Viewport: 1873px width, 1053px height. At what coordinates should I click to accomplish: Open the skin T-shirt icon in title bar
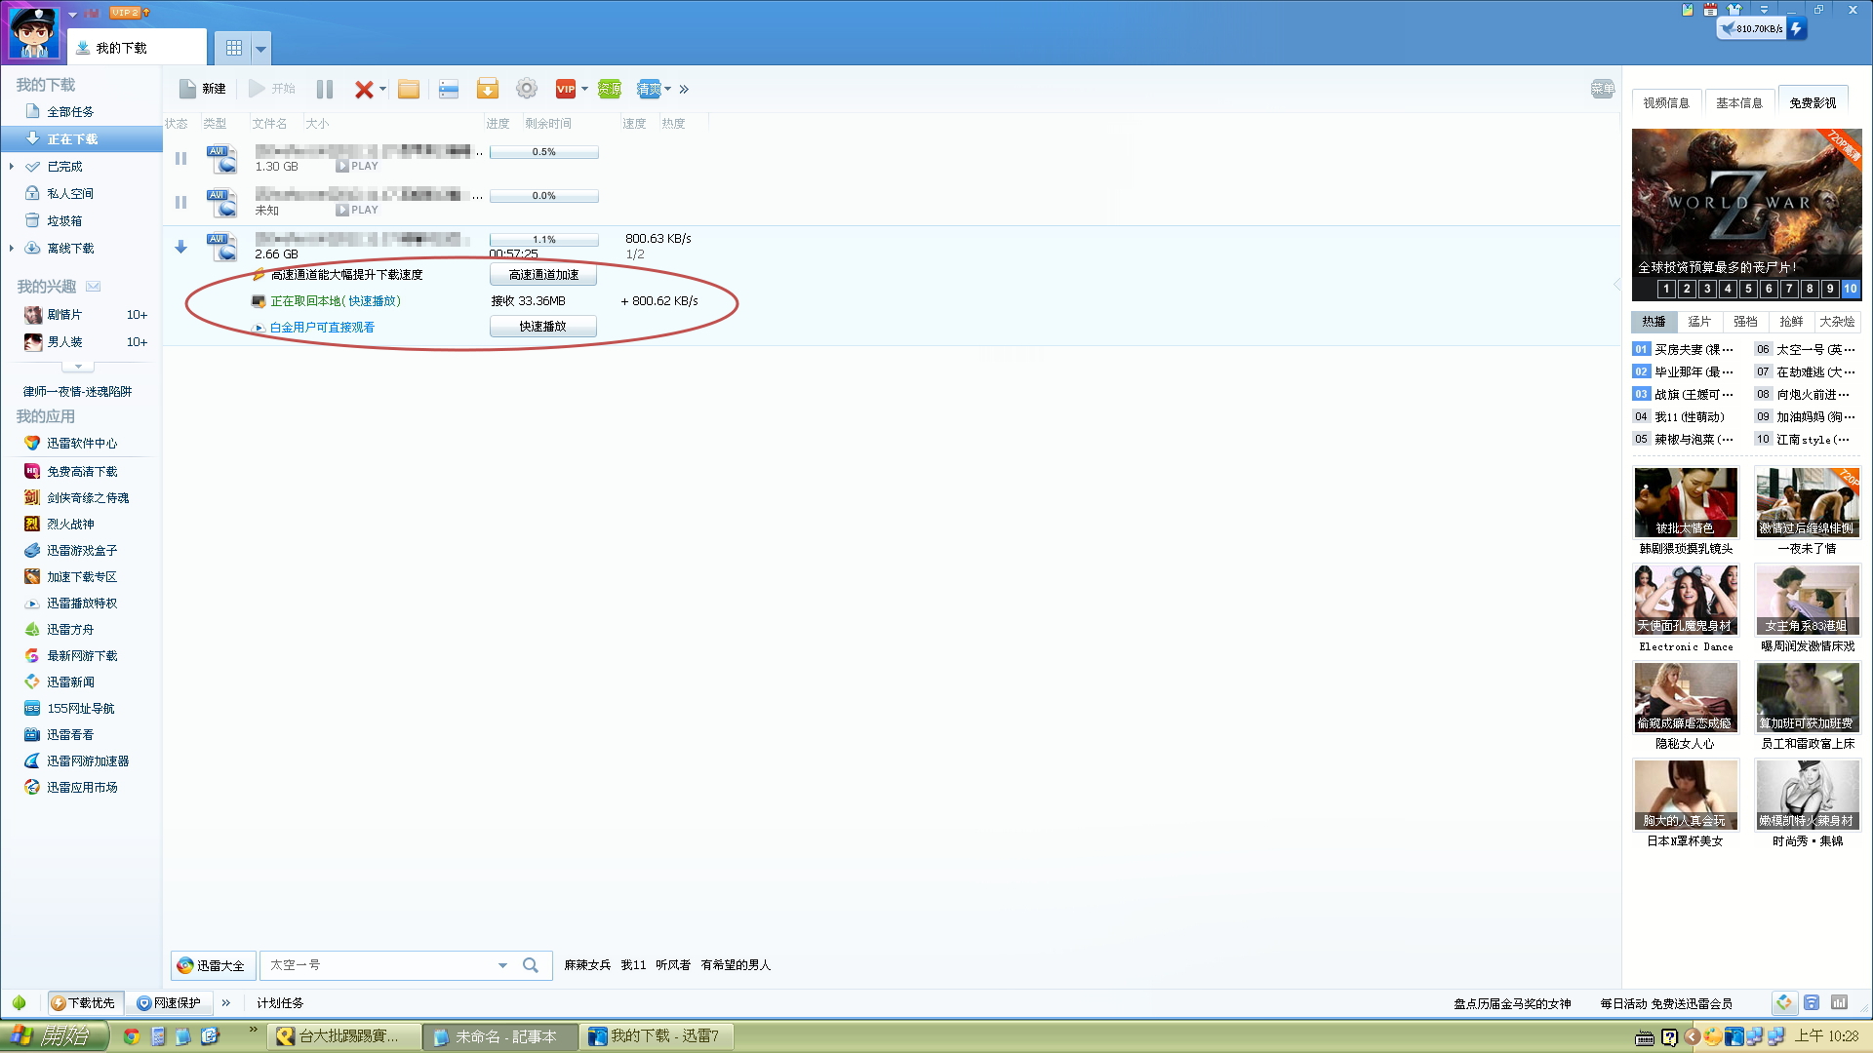tap(1734, 10)
